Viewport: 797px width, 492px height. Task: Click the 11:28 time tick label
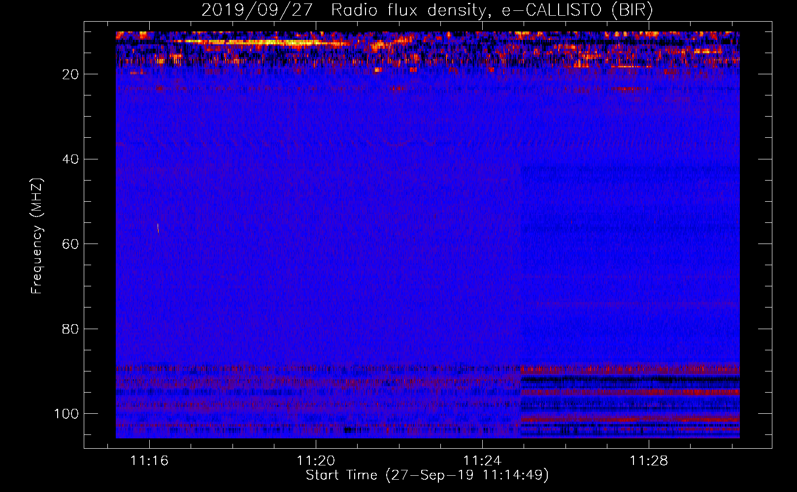(649, 461)
